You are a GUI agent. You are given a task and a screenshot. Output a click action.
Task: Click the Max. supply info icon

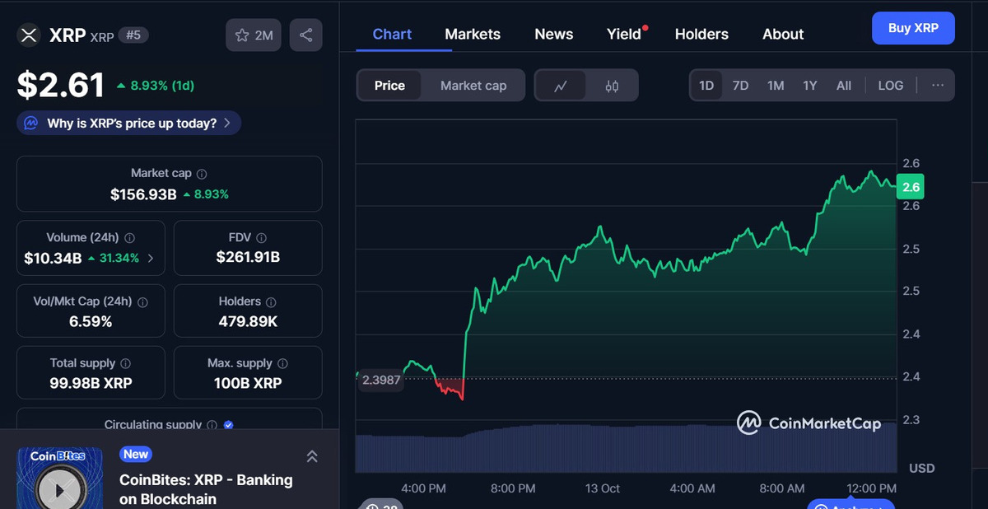tap(282, 363)
